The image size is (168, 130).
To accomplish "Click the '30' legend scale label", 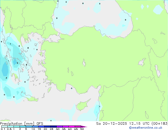I will [58, 129].
